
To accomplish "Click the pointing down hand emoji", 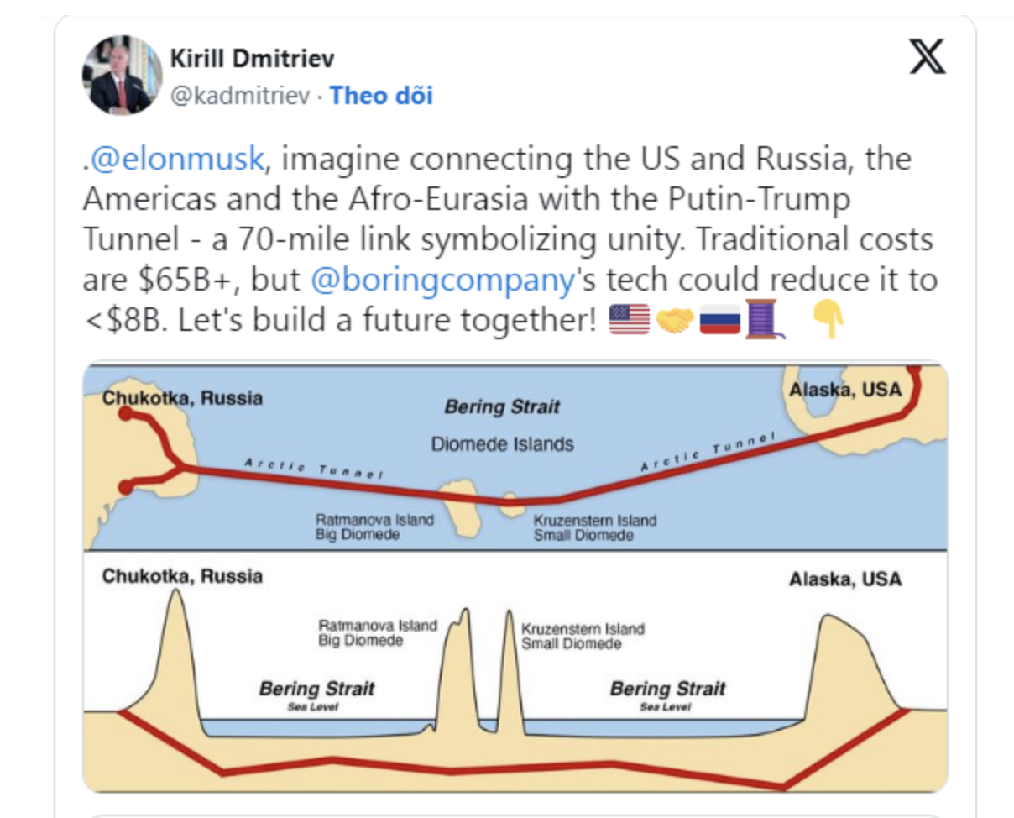I will pos(827,319).
